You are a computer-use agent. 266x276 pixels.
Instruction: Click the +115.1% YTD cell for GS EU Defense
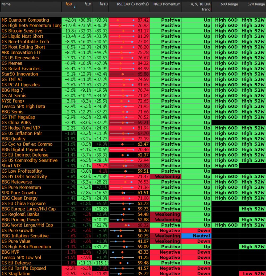click(x=100, y=263)
